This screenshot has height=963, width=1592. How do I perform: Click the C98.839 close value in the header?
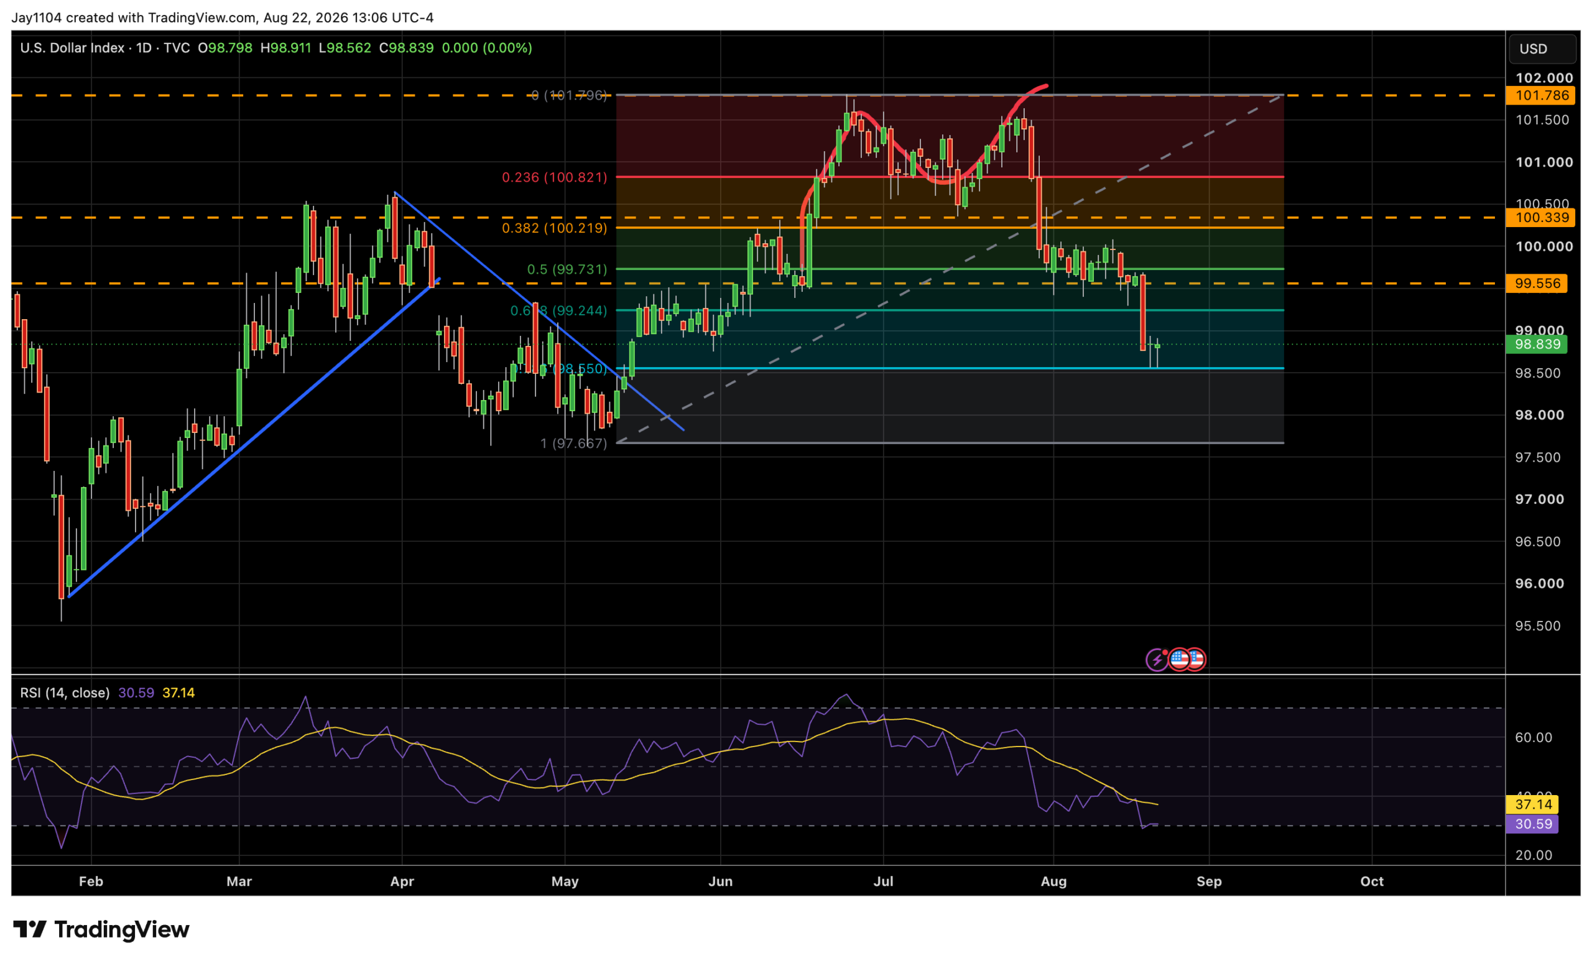(407, 48)
